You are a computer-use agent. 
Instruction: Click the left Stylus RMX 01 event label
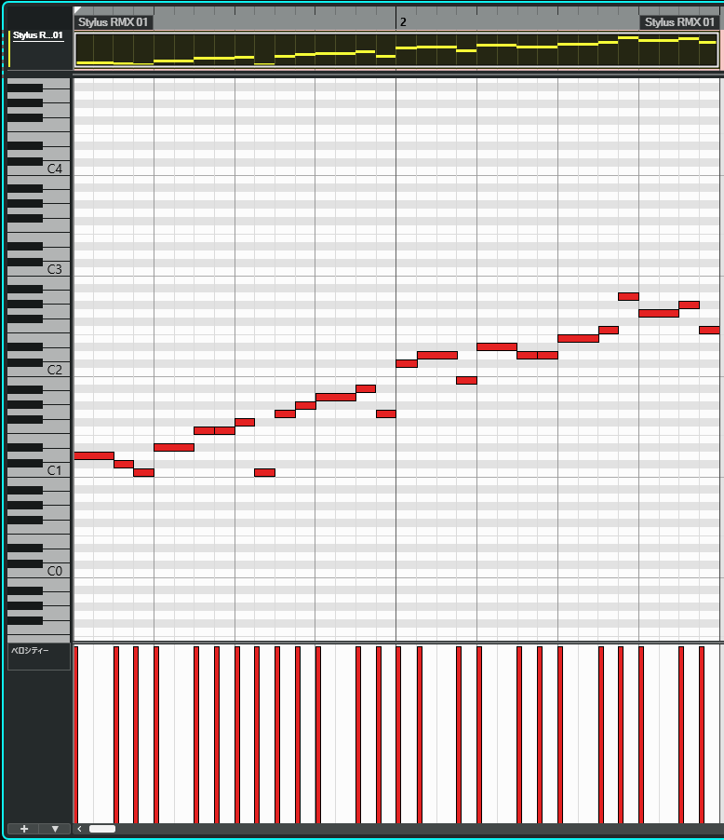[113, 22]
